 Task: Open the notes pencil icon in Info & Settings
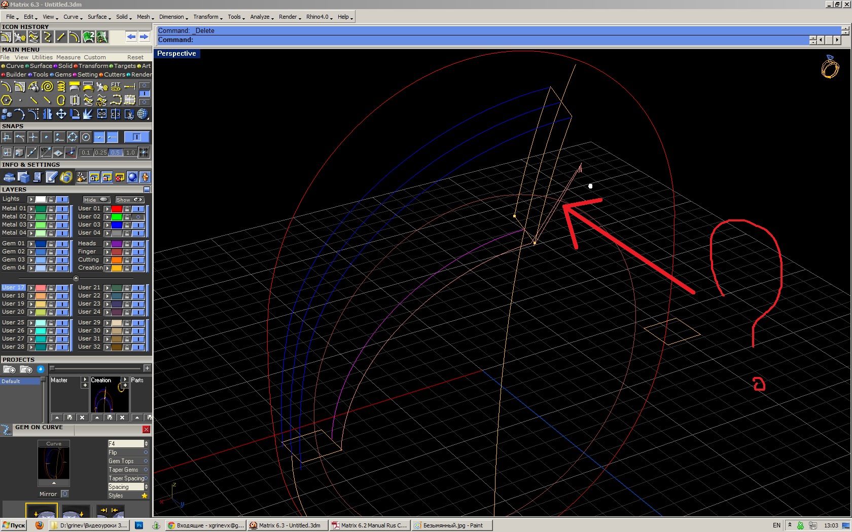click(51, 177)
